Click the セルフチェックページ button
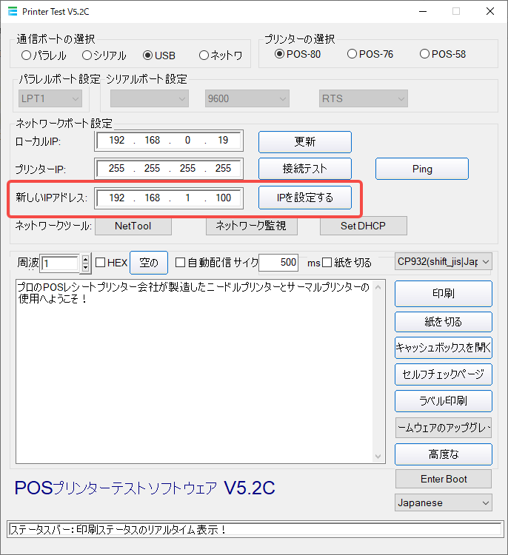The width and height of the screenshot is (508, 555). point(443,374)
